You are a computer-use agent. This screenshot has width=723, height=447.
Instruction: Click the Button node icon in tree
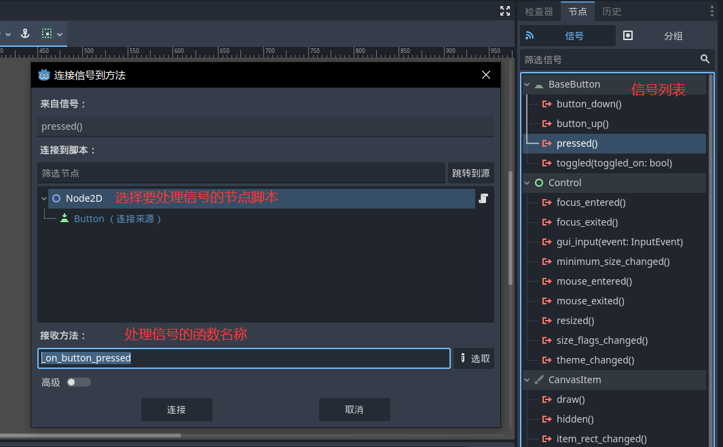(64, 219)
